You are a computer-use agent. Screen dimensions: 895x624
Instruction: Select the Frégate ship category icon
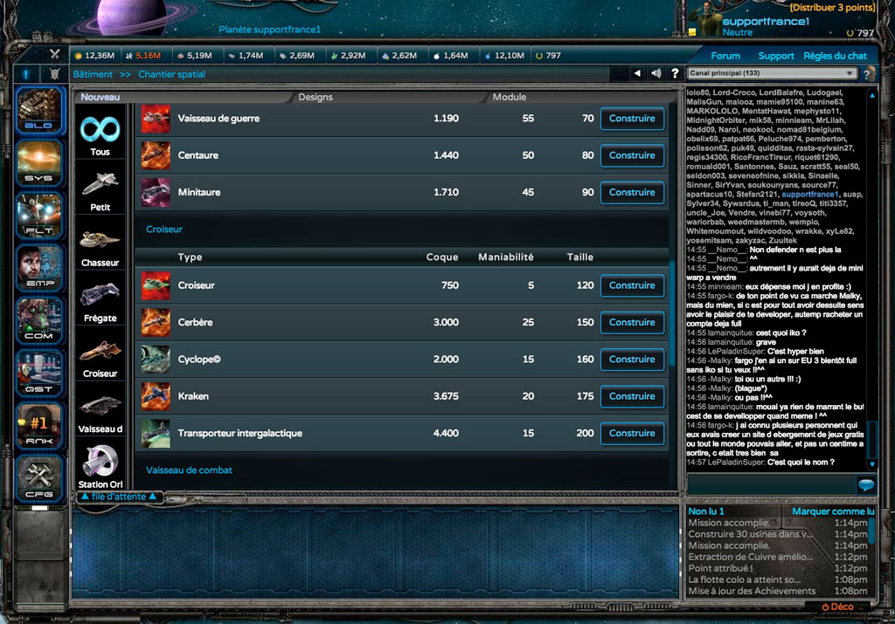click(x=100, y=302)
